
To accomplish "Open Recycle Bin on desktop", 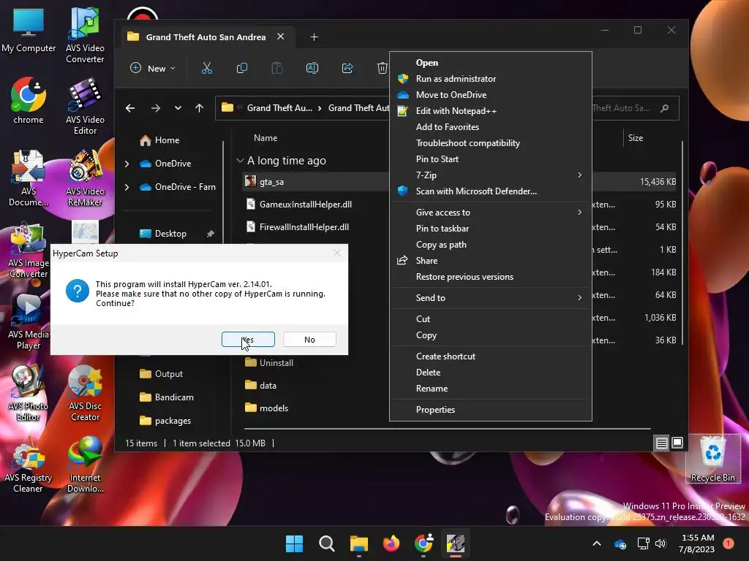I will coord(712,459).
